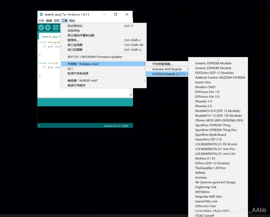This screenshot has width=270, height=217.
Task: Choose SweetPea ESP-210 board
Action: tap(218, 139)
